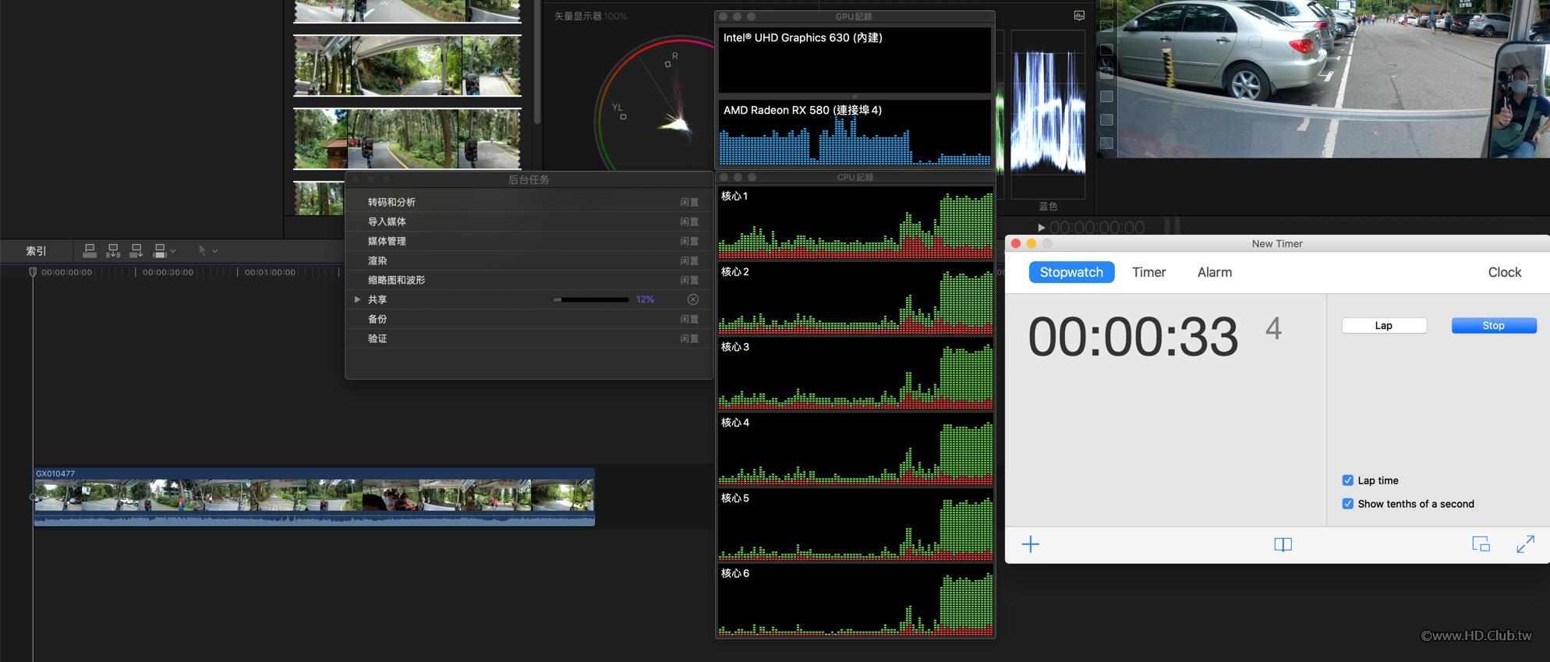Expand the 共享 task disclosure triangle
Viewport: 1550px width, 662px height.
[357, 299]
